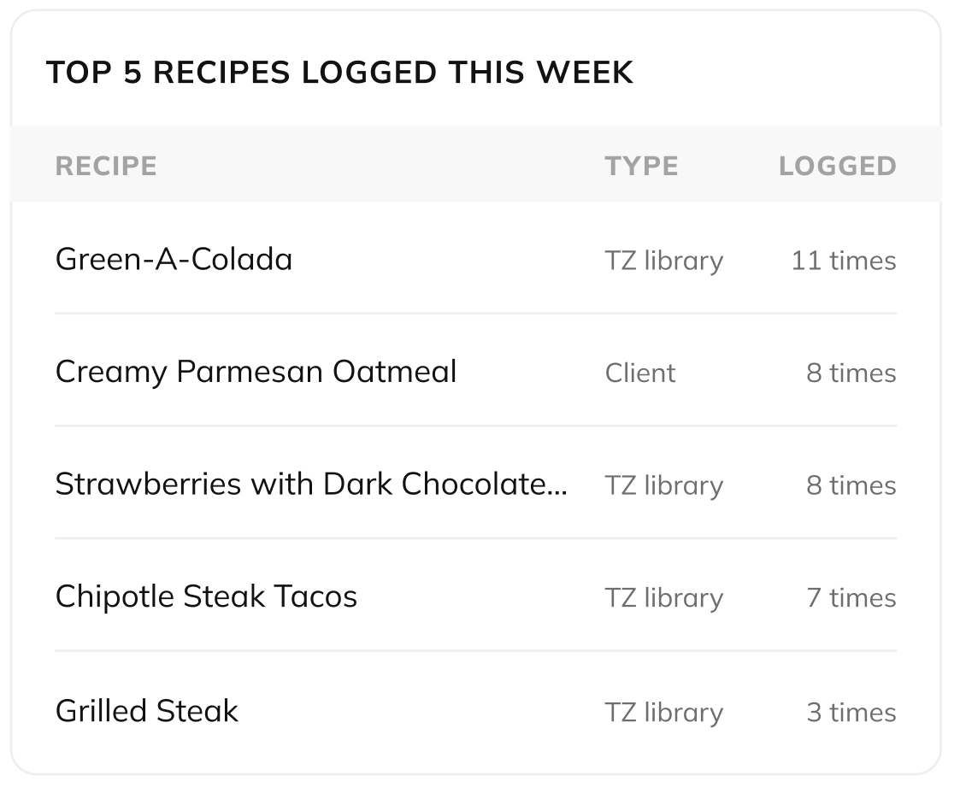
Task: Open the Chipotle Steak Tacos recipe
Action: (x=206, y=597)
